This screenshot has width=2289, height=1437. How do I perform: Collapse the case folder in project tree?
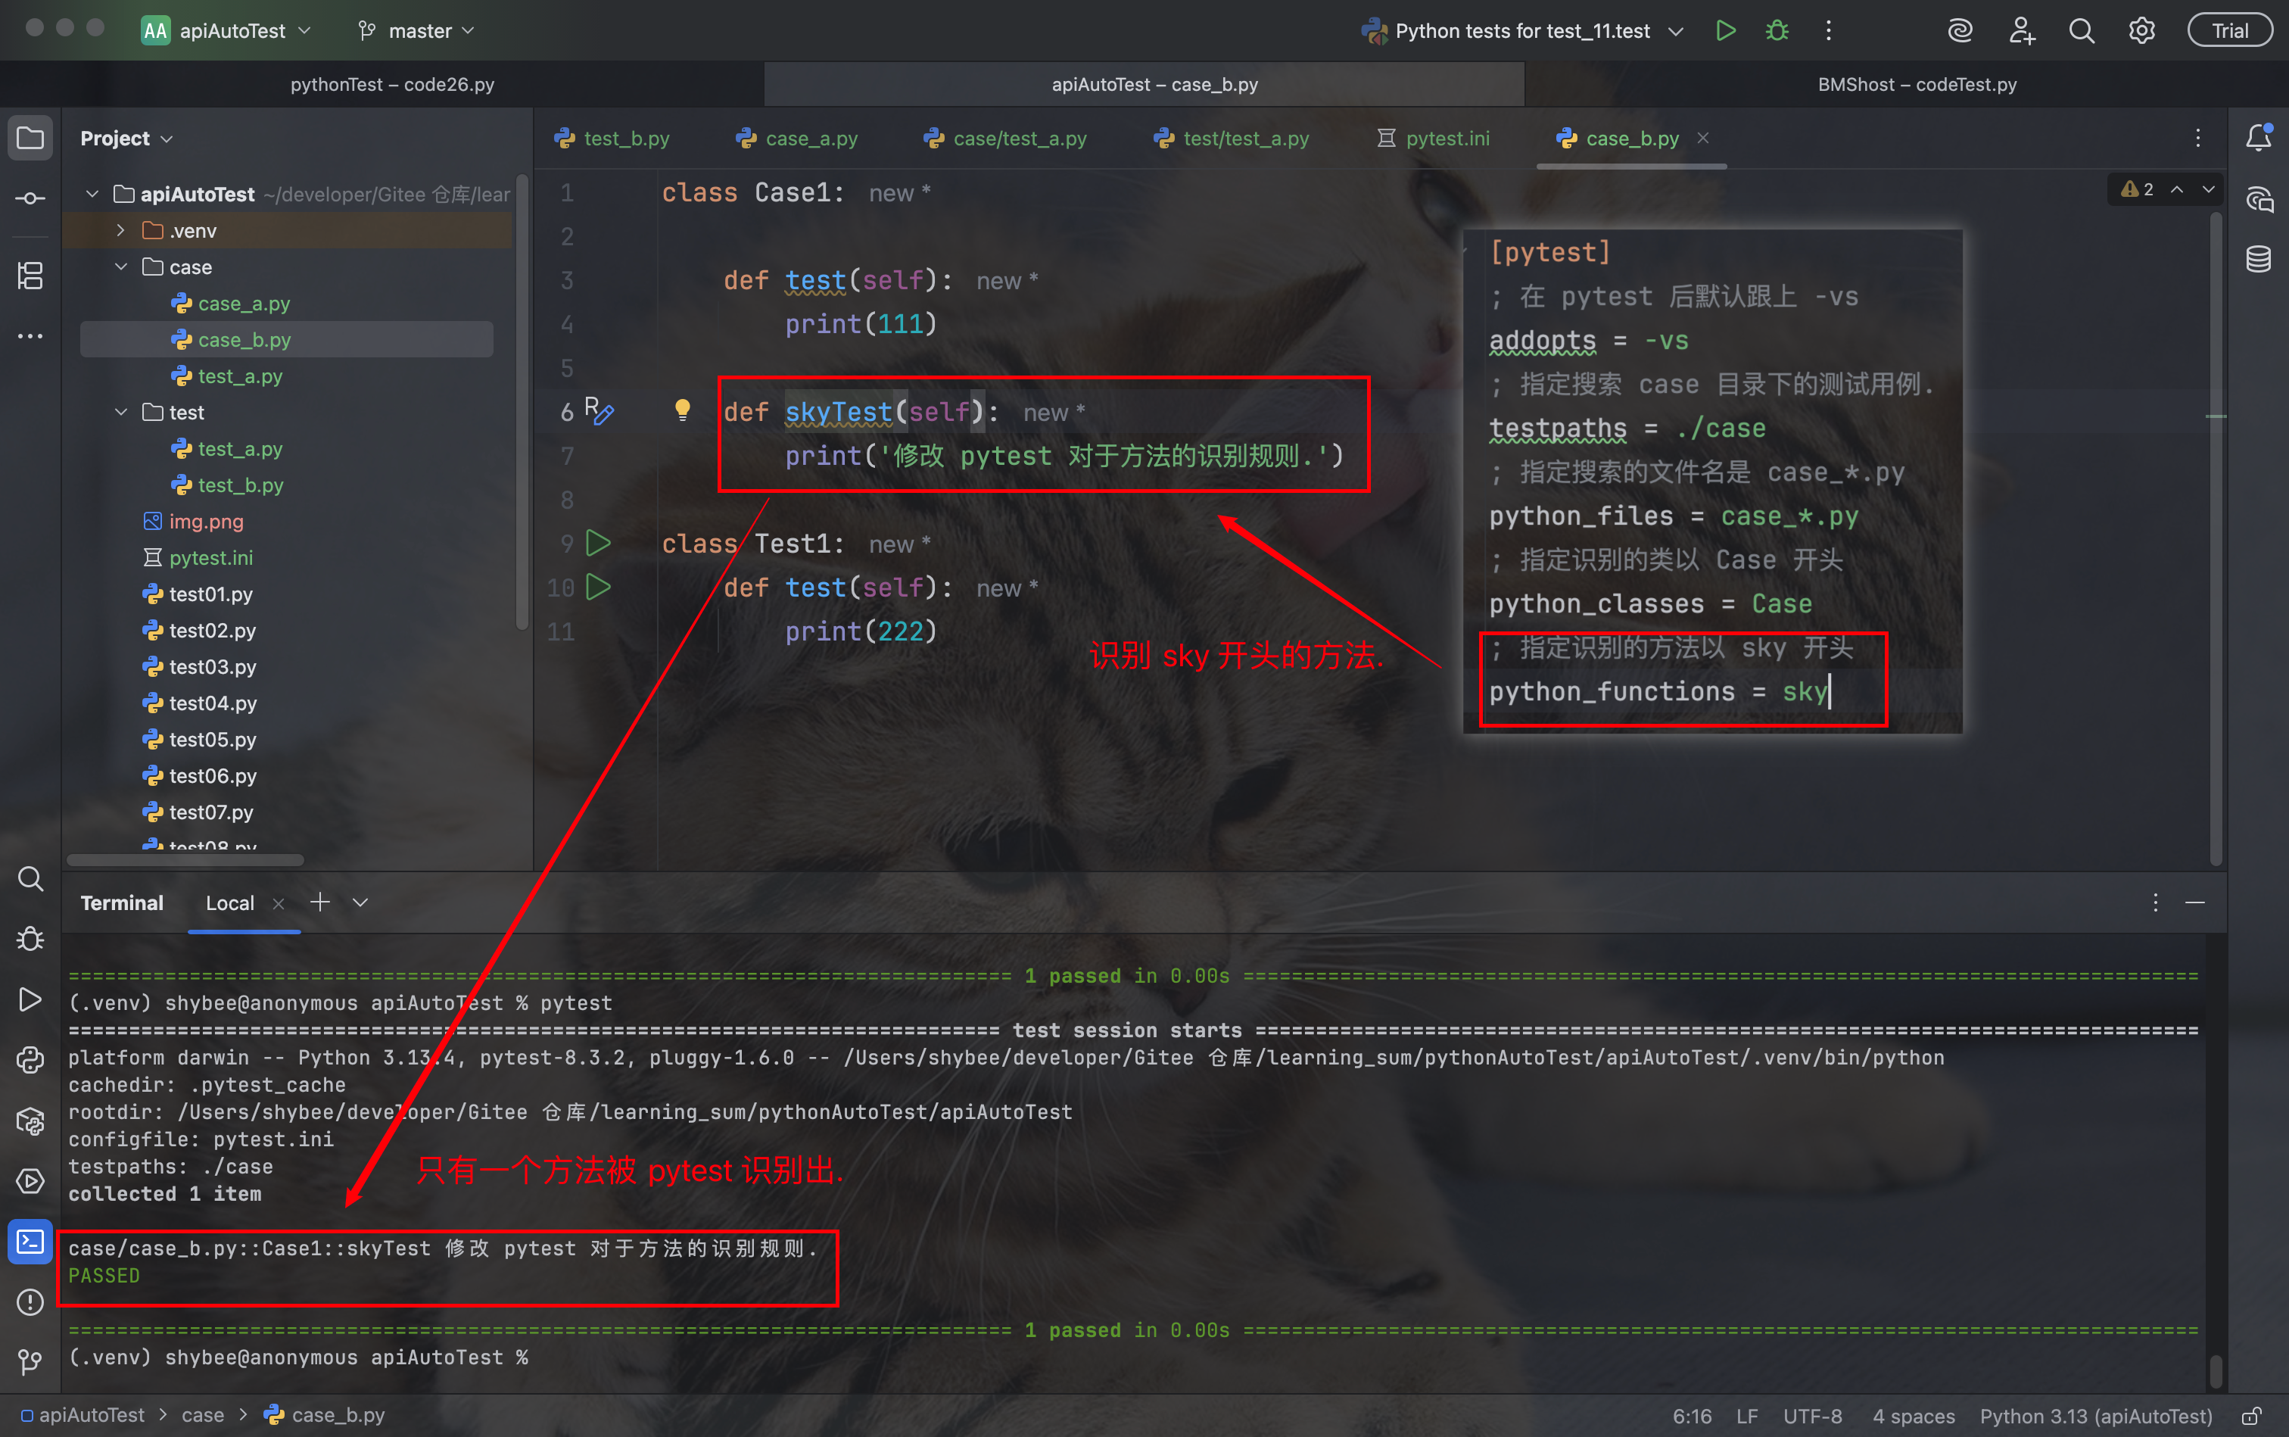[120, 267]
